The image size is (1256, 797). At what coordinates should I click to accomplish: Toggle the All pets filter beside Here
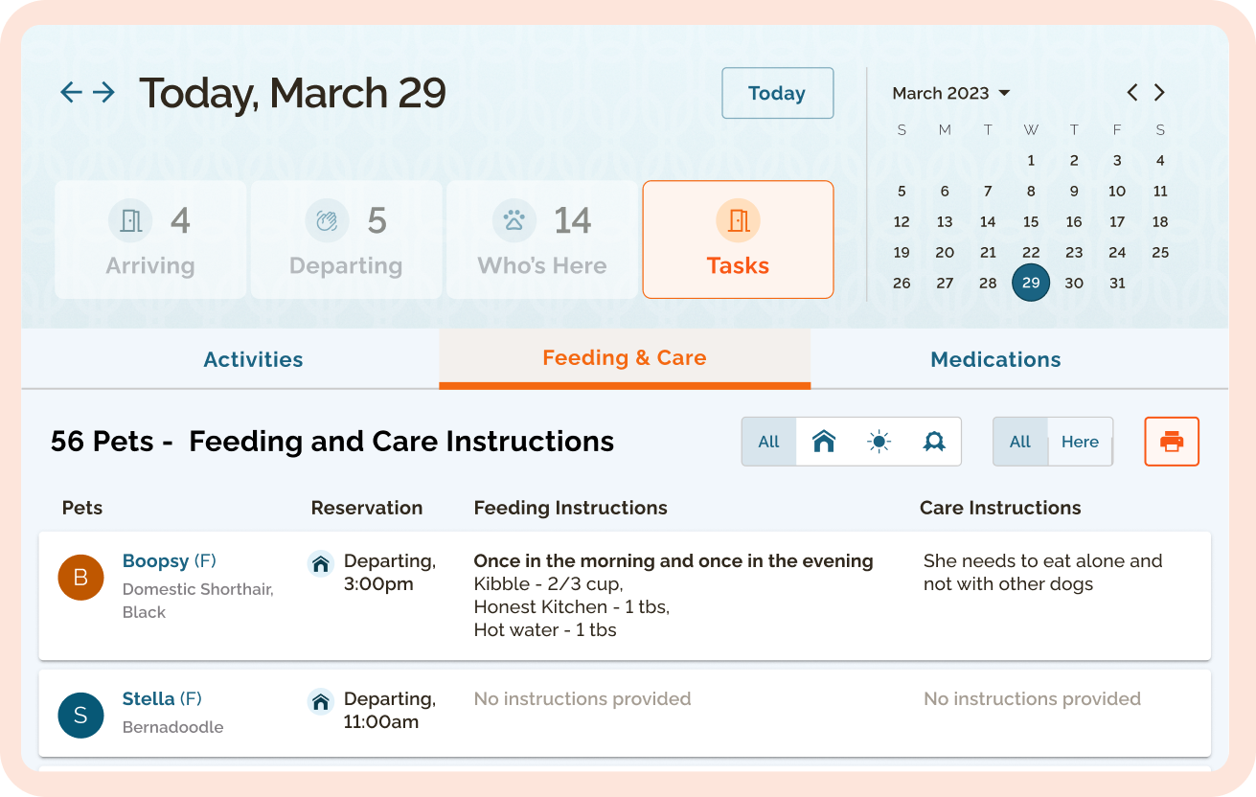point(1020,442)
